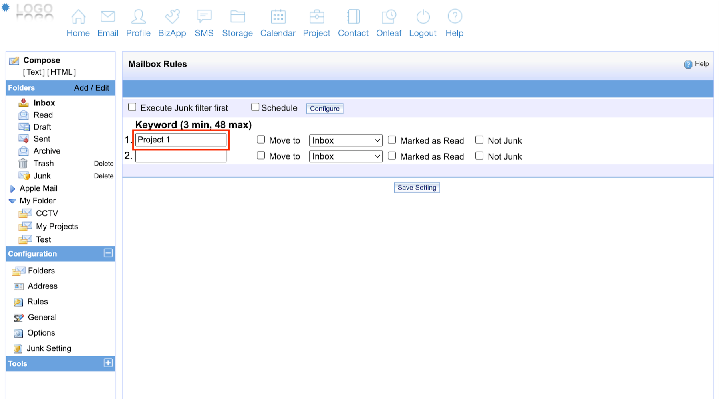The width and height of the screenshot is (719, 399).
Task: Click the Logout power icon
Action: [423, 17]
